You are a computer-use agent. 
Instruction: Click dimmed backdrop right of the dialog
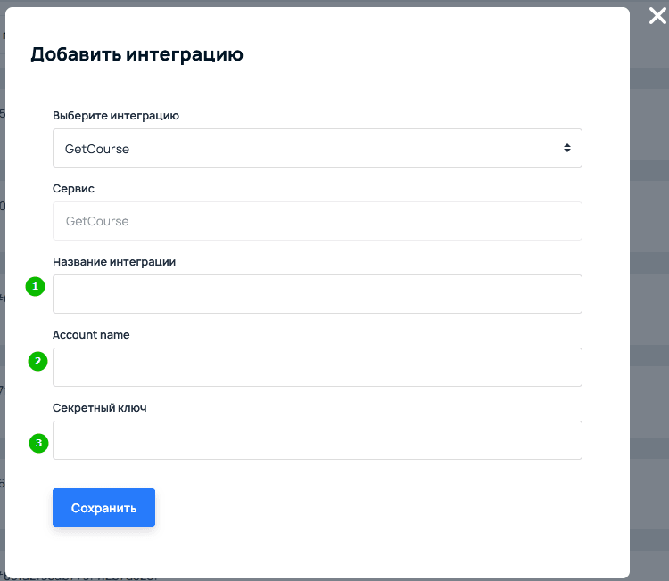click(649, 312)
